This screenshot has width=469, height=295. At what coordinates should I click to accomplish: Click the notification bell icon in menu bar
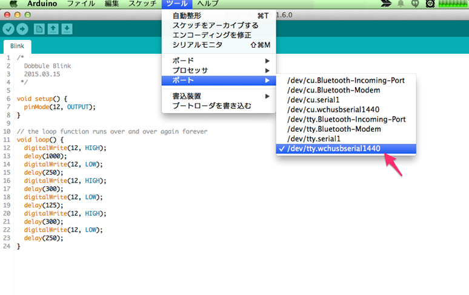point(401,4)
